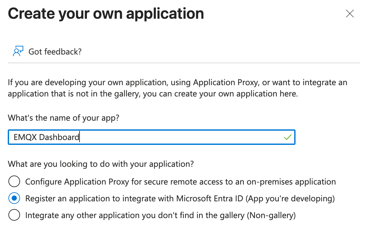Click the introductory description paragraph
This screenshot has width=366, height=231.
(177, 88)
